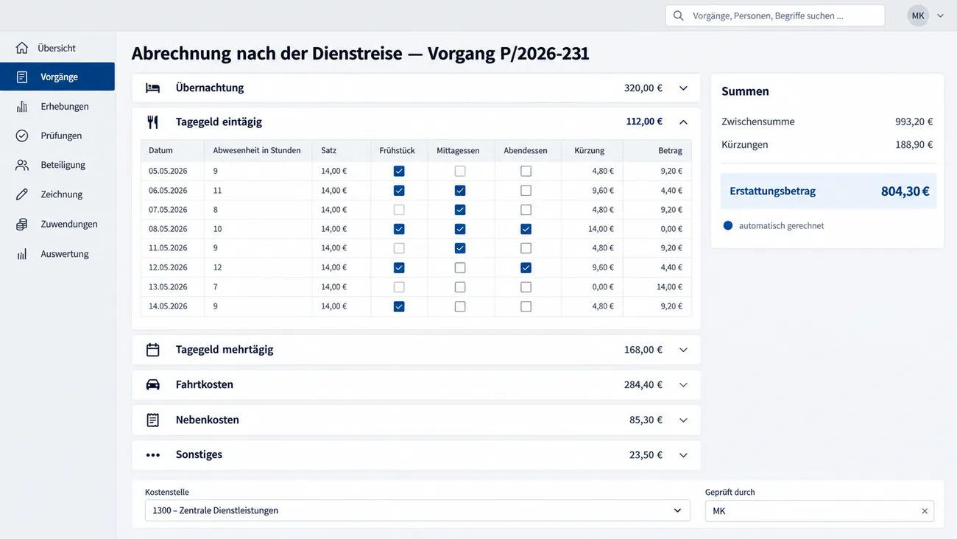Open the Beteiligung people icon
Screen dimensions: 957x539
(x=22, y=165)
